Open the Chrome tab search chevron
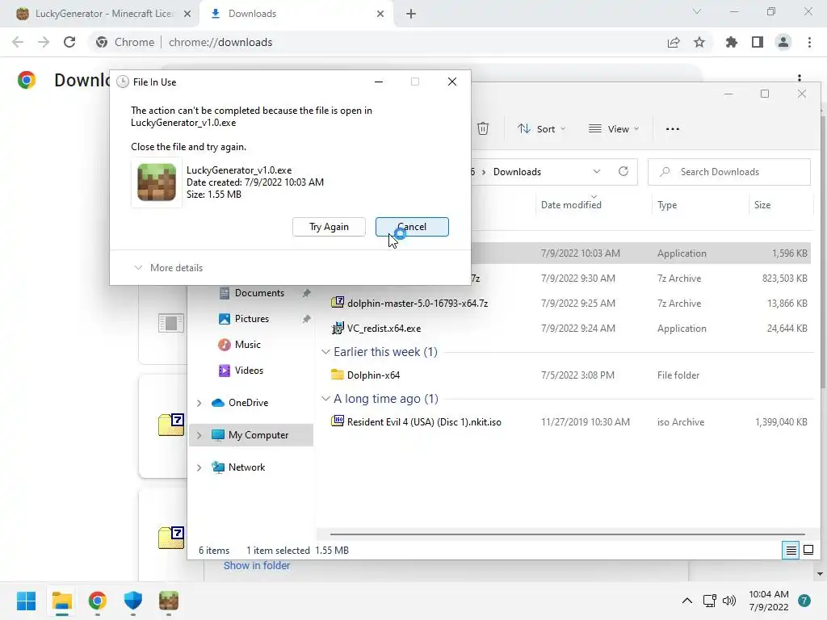 click(697, 11)
